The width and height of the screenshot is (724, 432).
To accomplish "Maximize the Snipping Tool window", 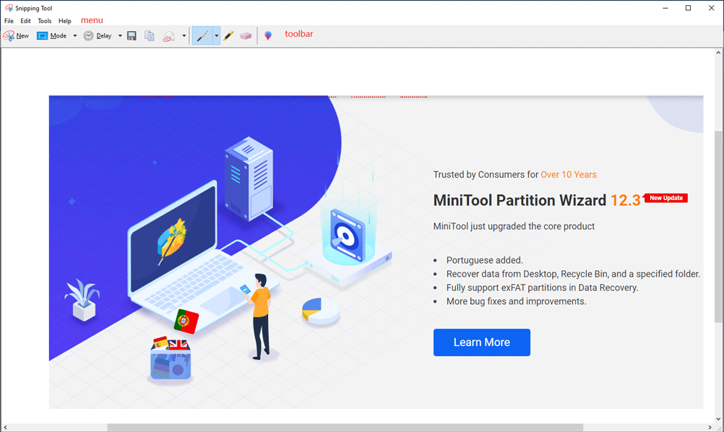I will click(688, 8).
